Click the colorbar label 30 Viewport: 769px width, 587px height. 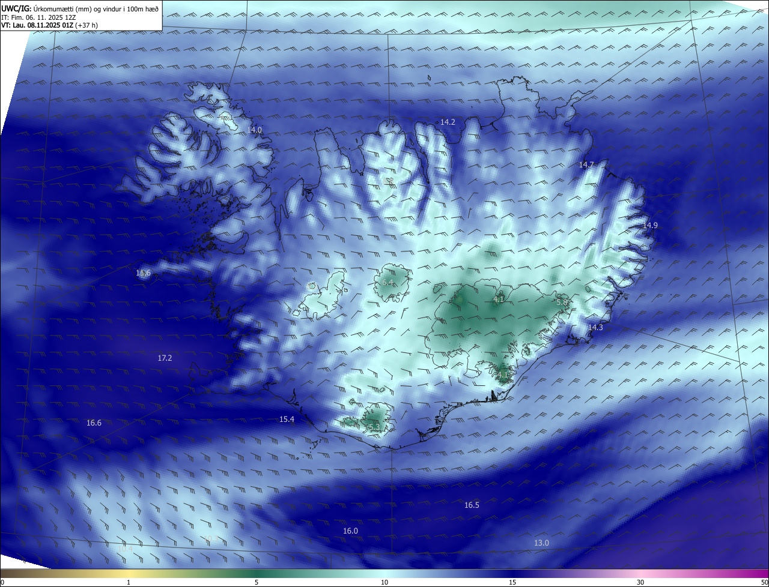[640, 582]
